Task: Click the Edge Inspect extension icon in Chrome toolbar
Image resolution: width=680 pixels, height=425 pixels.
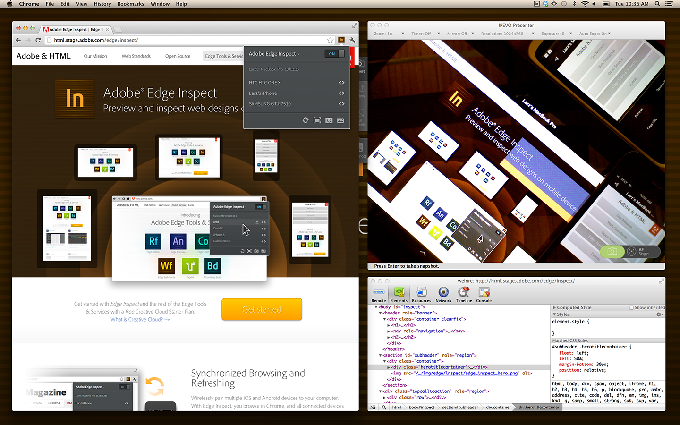Action: [x=341, y=40]
